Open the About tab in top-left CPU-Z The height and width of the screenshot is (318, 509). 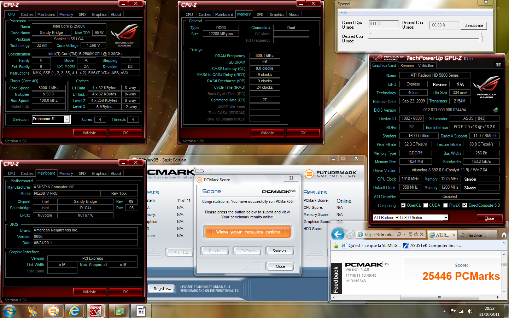click(x=116, y=14)
